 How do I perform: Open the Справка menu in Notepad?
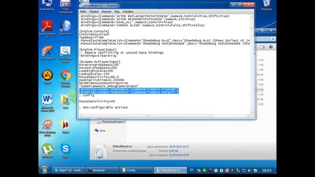click(x=128, y=12)
